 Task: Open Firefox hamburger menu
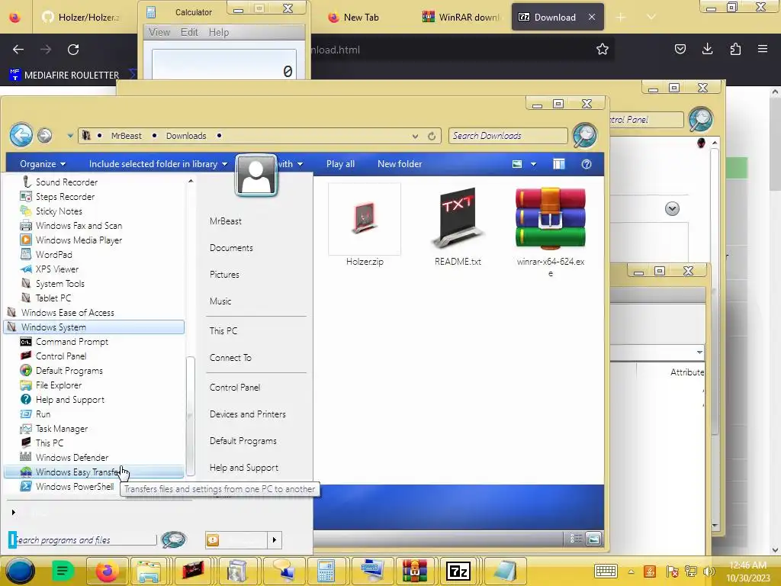[x=763, y=49]
